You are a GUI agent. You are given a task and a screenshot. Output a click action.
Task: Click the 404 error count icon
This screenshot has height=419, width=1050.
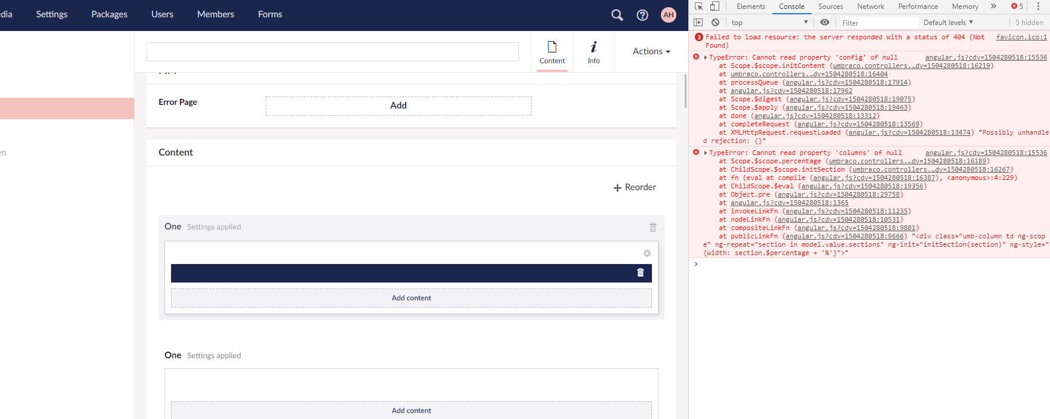pos(699,37)
